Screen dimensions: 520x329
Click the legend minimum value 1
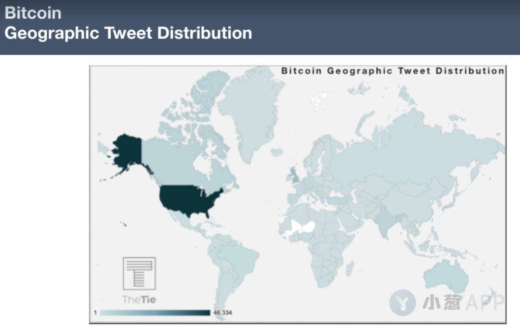coord(95,313)
